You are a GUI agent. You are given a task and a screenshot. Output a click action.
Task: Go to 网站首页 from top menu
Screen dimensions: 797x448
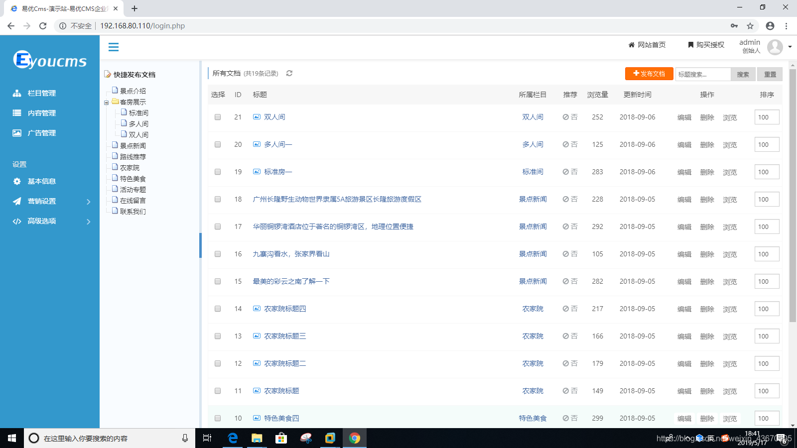[x=647, y=45]
